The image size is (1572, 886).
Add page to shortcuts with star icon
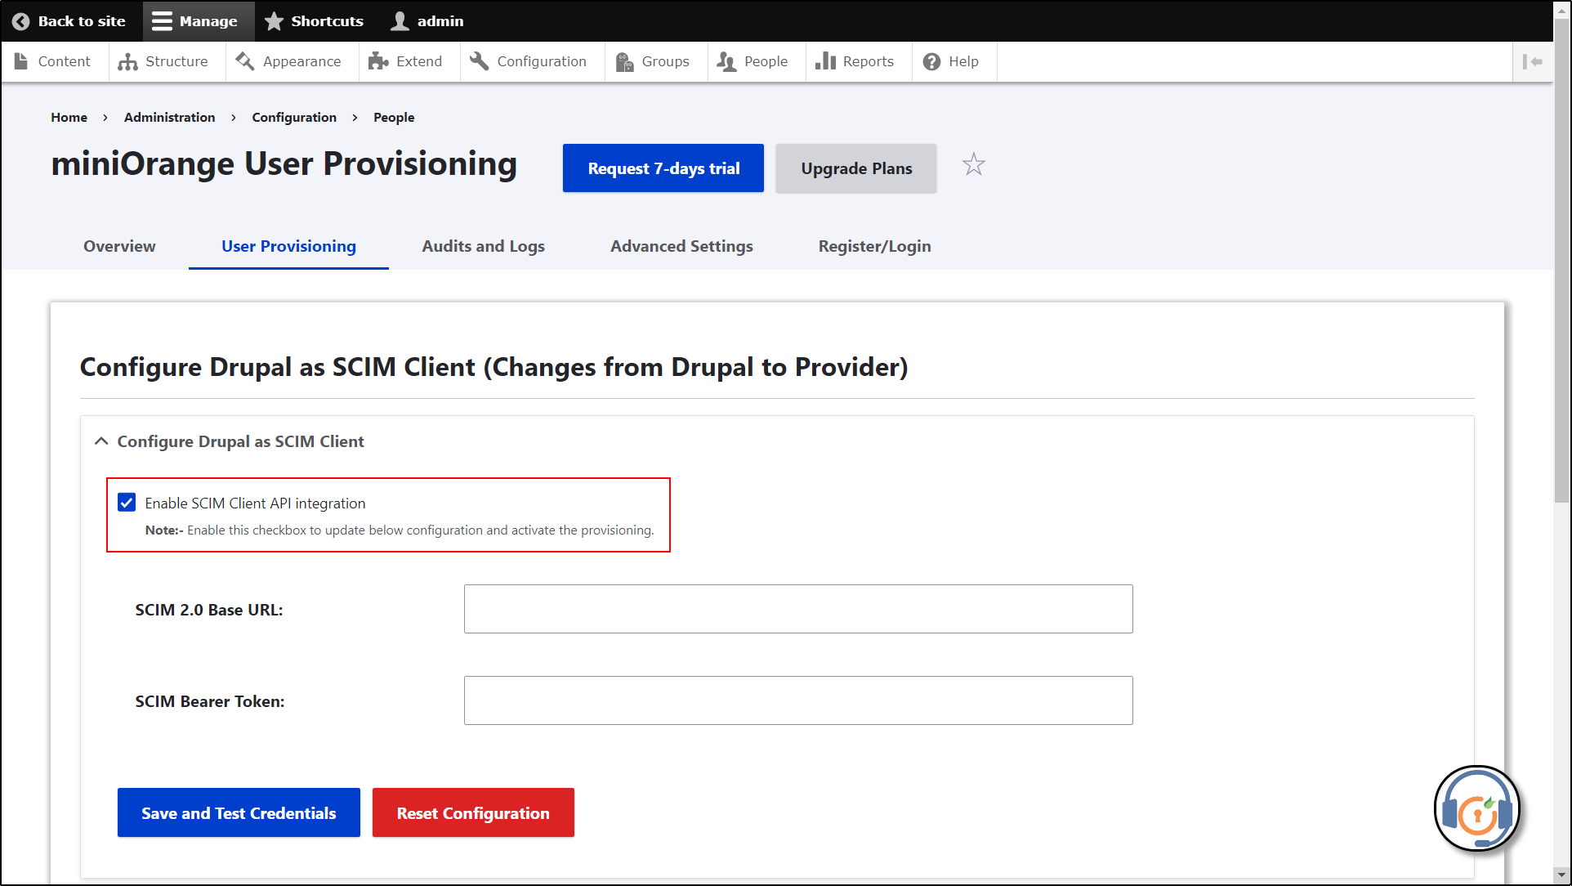[974, 165]
